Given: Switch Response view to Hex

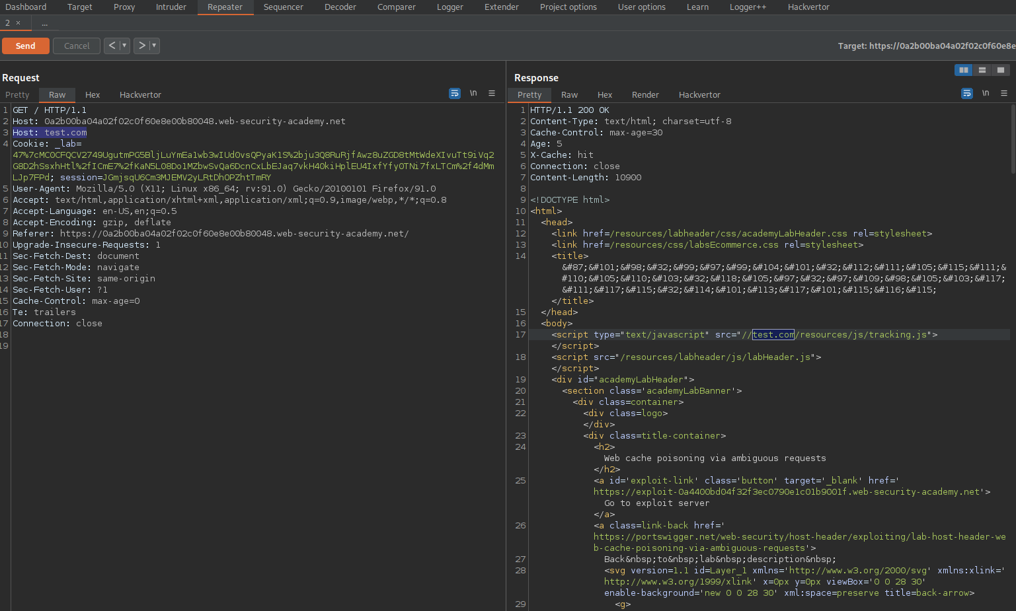Looking at the screenshot, I should click(605, 95).
